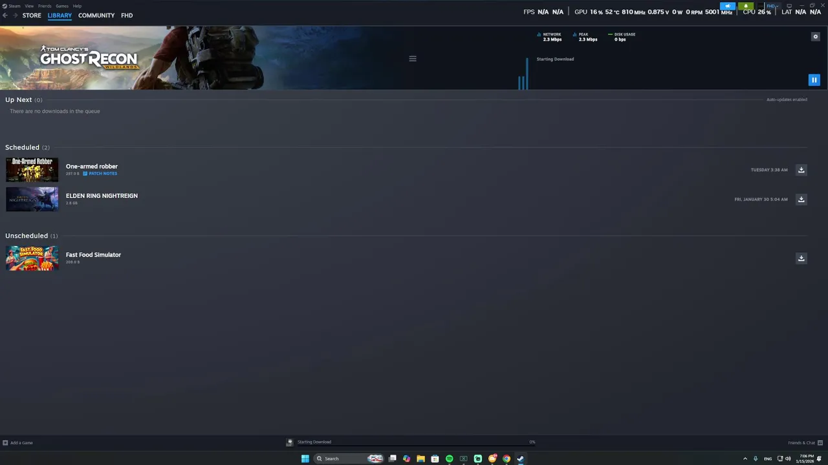Open the FHD profile tab

click(127, 15)
